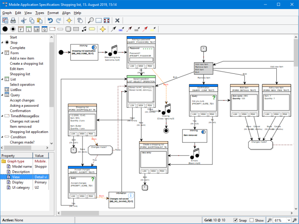This screenshot has height=224, width=299.
Task: Select the Sound music note object type
Action: (x=84, y=29)
